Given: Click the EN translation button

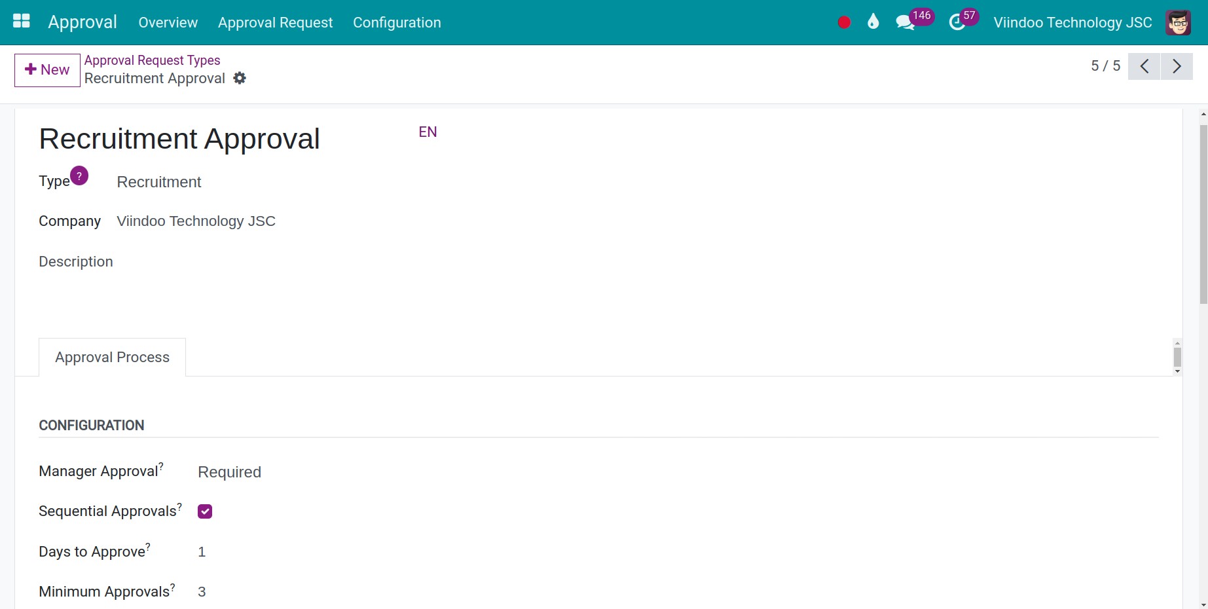Looking at the screenshot, I should click(428, 132).
